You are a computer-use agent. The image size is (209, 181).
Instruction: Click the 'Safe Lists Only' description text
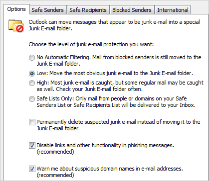tap(116, 102)
